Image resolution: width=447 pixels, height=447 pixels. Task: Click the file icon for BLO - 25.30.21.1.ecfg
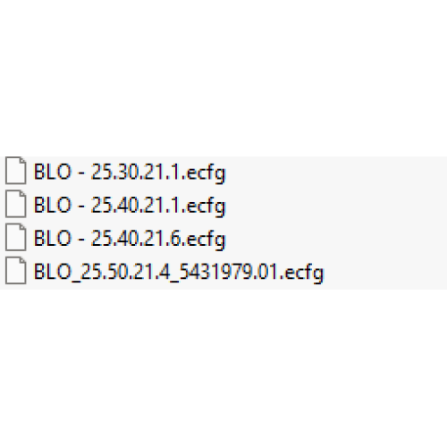16,171
